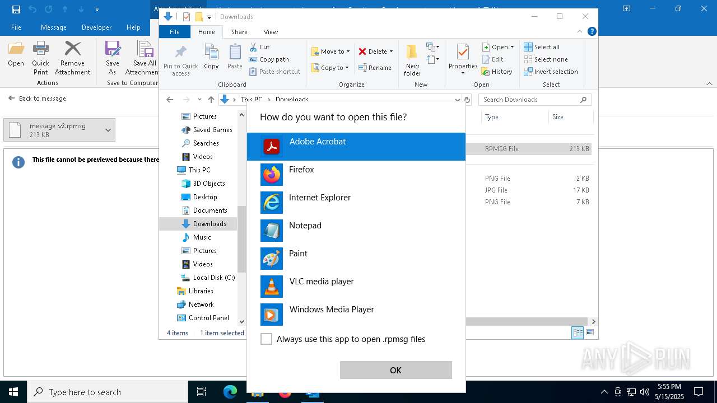Open Properties in Explorer ribbon
This screenshot has height=403, width=717.
pyautogui.click(x=463, y=60)
